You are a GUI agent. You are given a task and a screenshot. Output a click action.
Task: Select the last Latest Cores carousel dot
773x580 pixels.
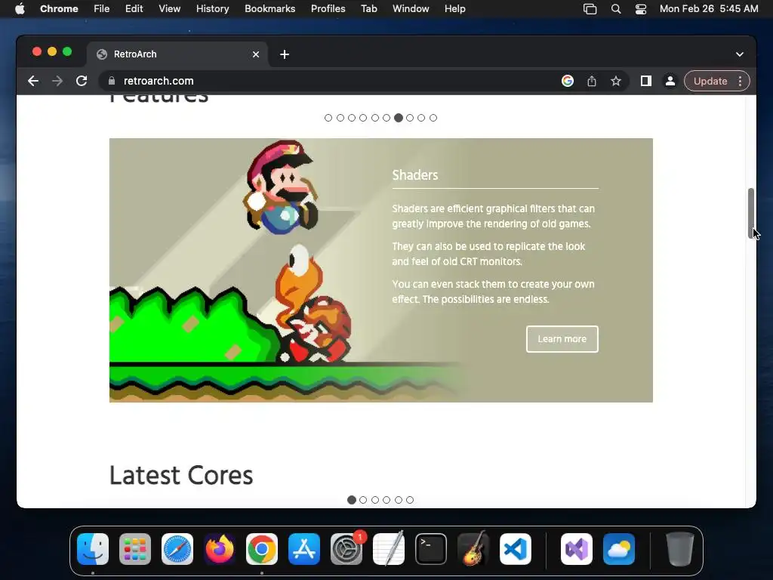(x=410, y=500)
